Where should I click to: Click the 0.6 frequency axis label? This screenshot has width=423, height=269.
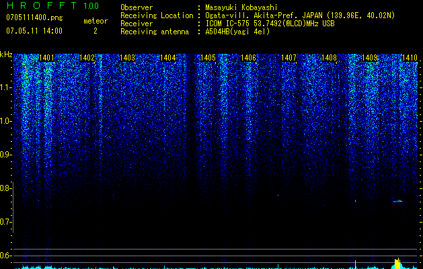(5, 256)
